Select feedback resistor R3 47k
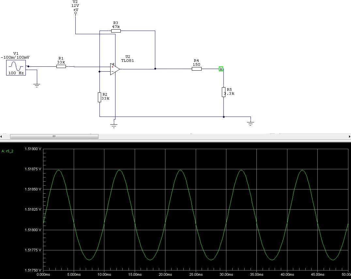This screenshot has width=351, height=279. tap(116, 31)
